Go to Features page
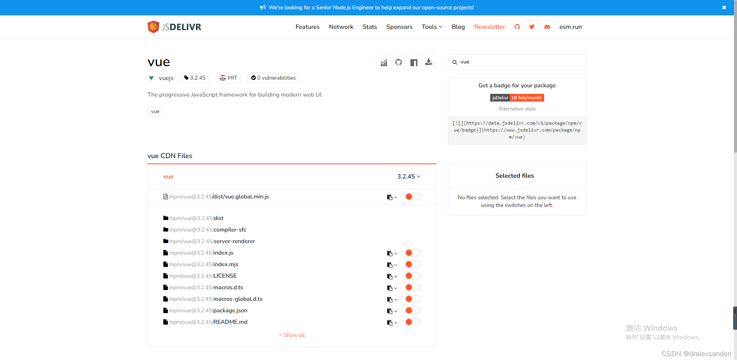 pyautogui.click(x=307, y=27)
